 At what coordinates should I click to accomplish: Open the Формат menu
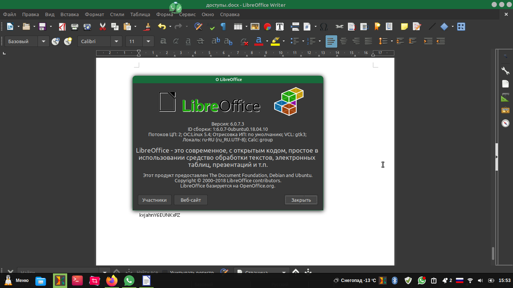94,15
